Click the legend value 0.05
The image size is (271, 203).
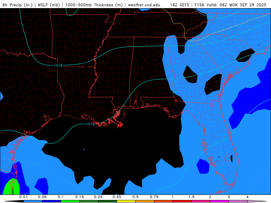pos(42,197)
